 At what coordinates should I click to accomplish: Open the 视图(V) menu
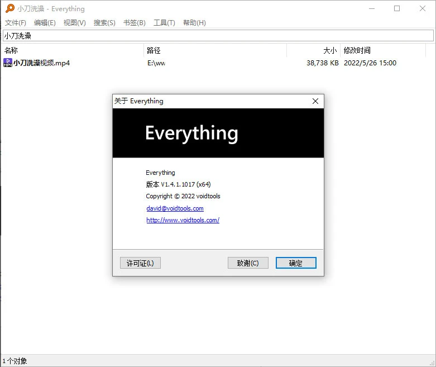coord(74,23)
